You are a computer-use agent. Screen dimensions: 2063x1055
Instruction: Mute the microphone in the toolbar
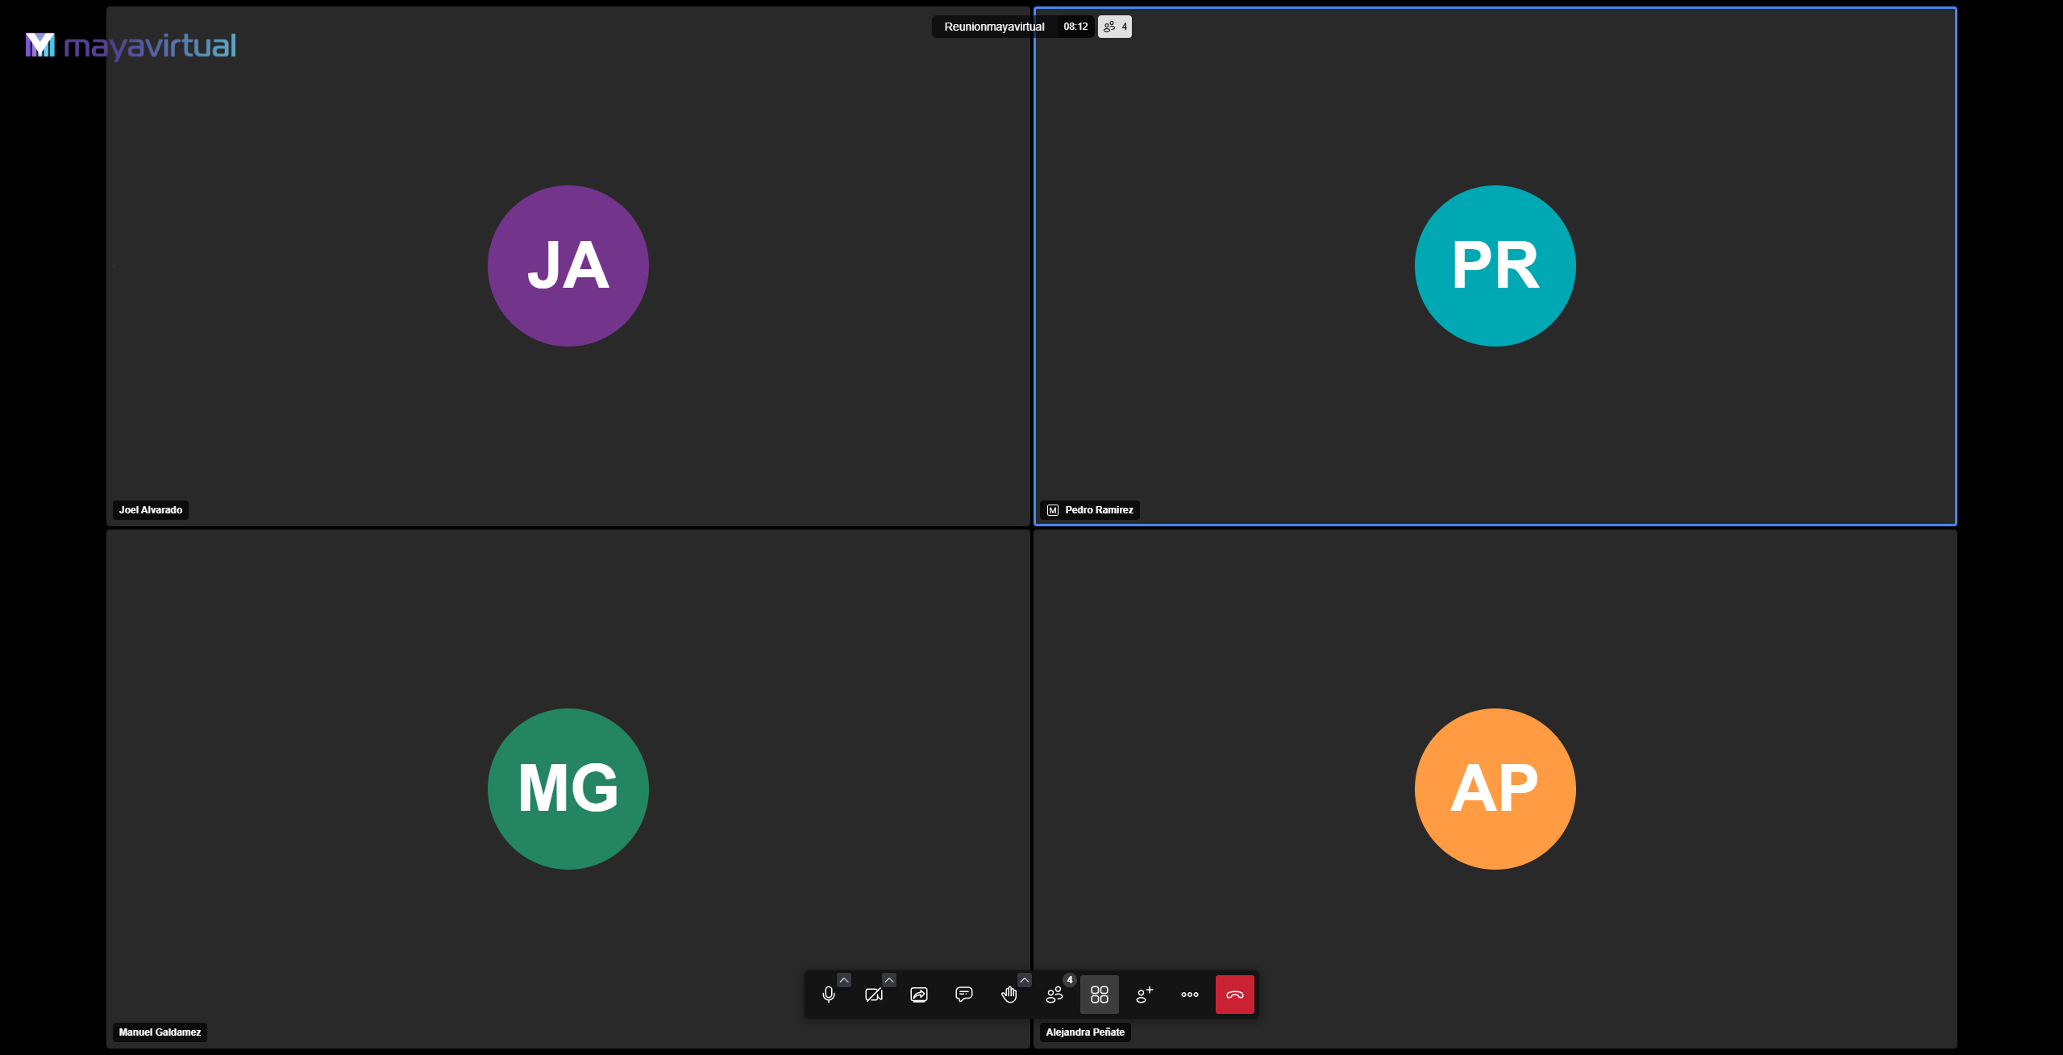(x=828, y=995)
